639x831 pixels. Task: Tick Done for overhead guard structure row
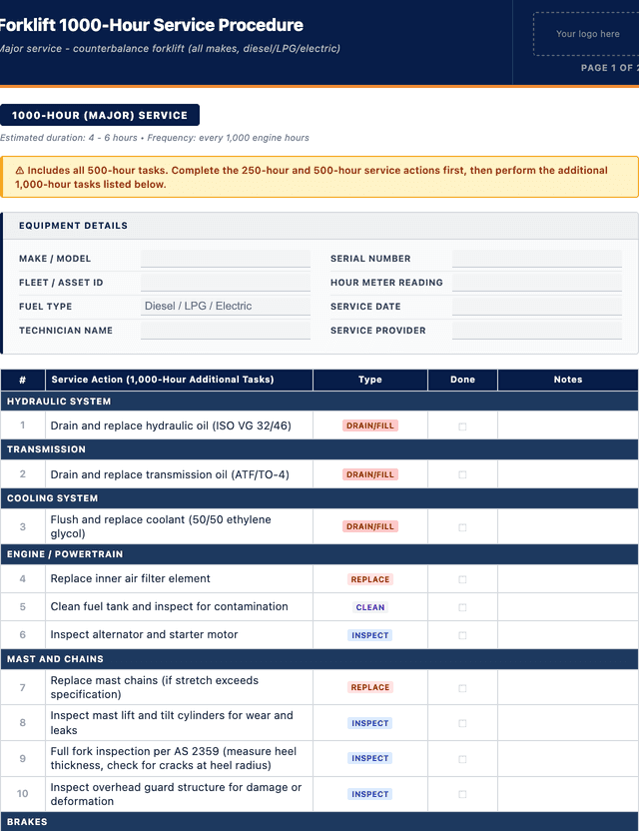(x=462, y=794)
